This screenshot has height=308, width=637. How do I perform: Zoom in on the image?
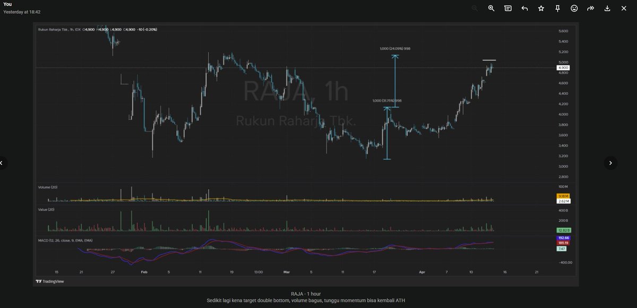(x=492, y=8)
